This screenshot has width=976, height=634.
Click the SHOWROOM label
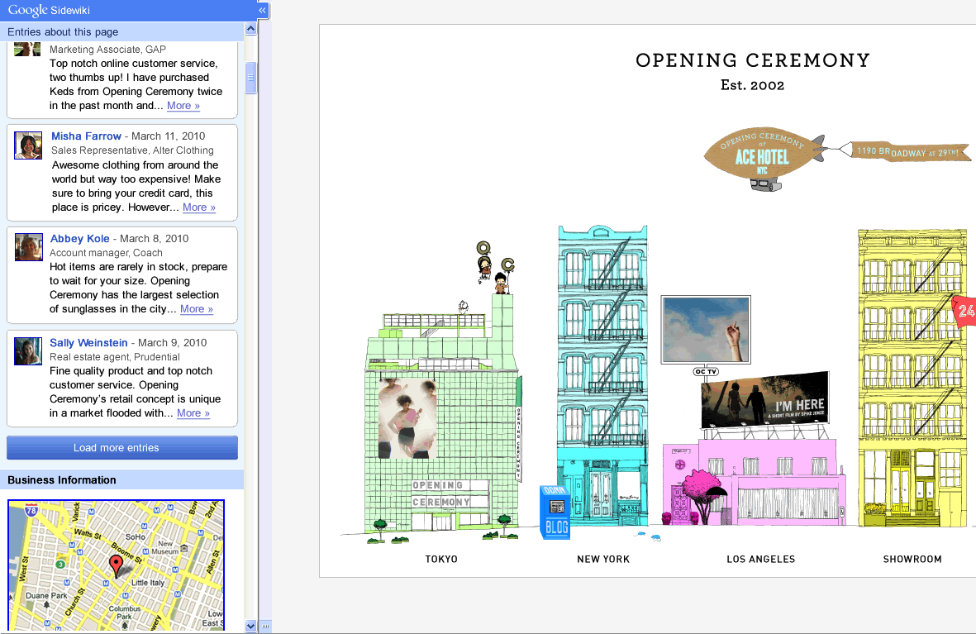(912, 560)
